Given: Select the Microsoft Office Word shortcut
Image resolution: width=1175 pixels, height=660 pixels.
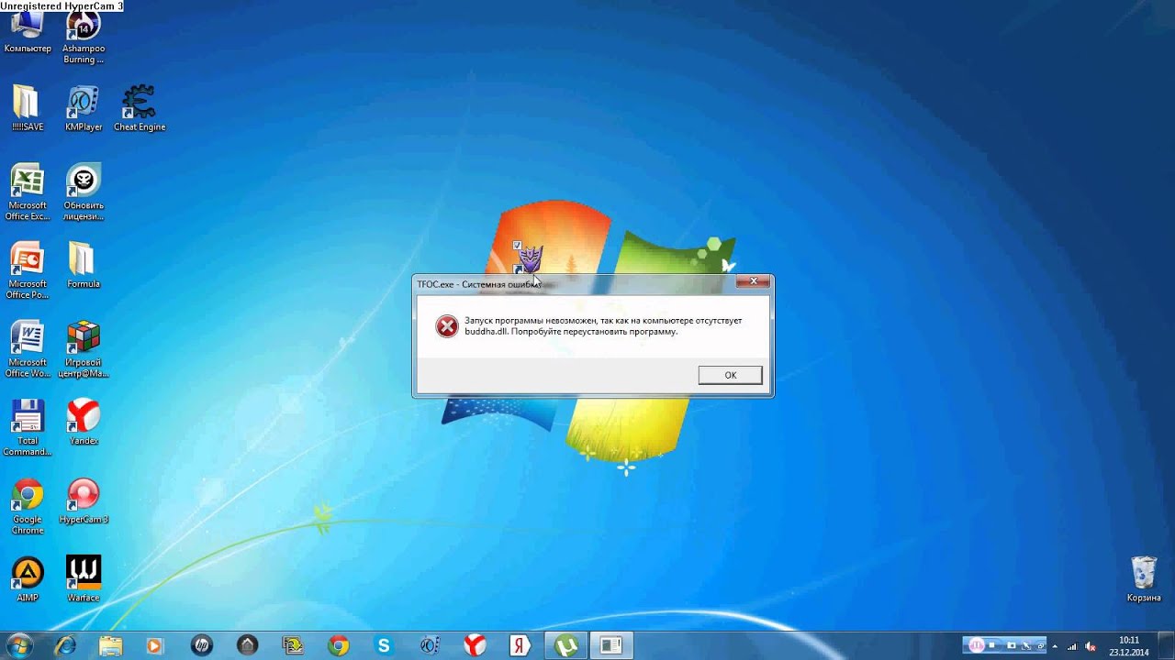Looking at the screenshot, I should pos(28,349).
